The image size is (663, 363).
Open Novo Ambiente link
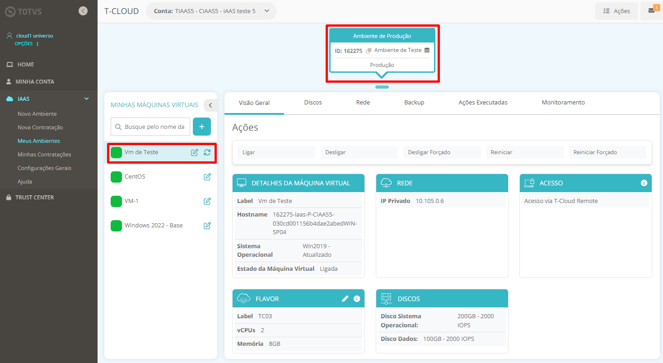[x=37, y=114]
